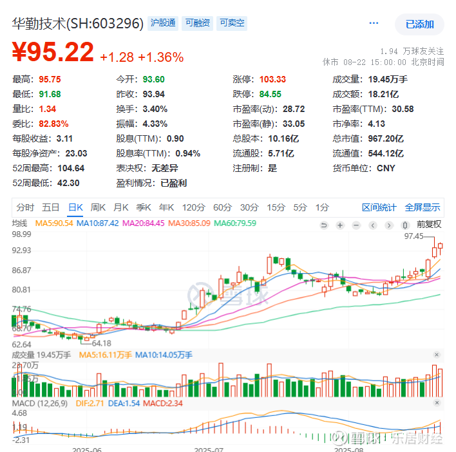The height and width of the screenshot is (452, 456).
Task: Click the 华勤技术(SH:603296) stock title
Action: [78, 24]
